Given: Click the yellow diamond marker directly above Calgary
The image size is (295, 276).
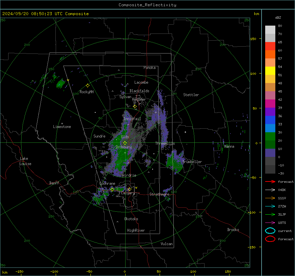Looking at the screenshot, I should pyautogui.click(x=129, y=189).
